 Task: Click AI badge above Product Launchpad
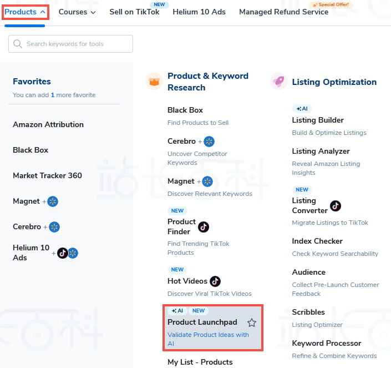(x=177, y=311)
